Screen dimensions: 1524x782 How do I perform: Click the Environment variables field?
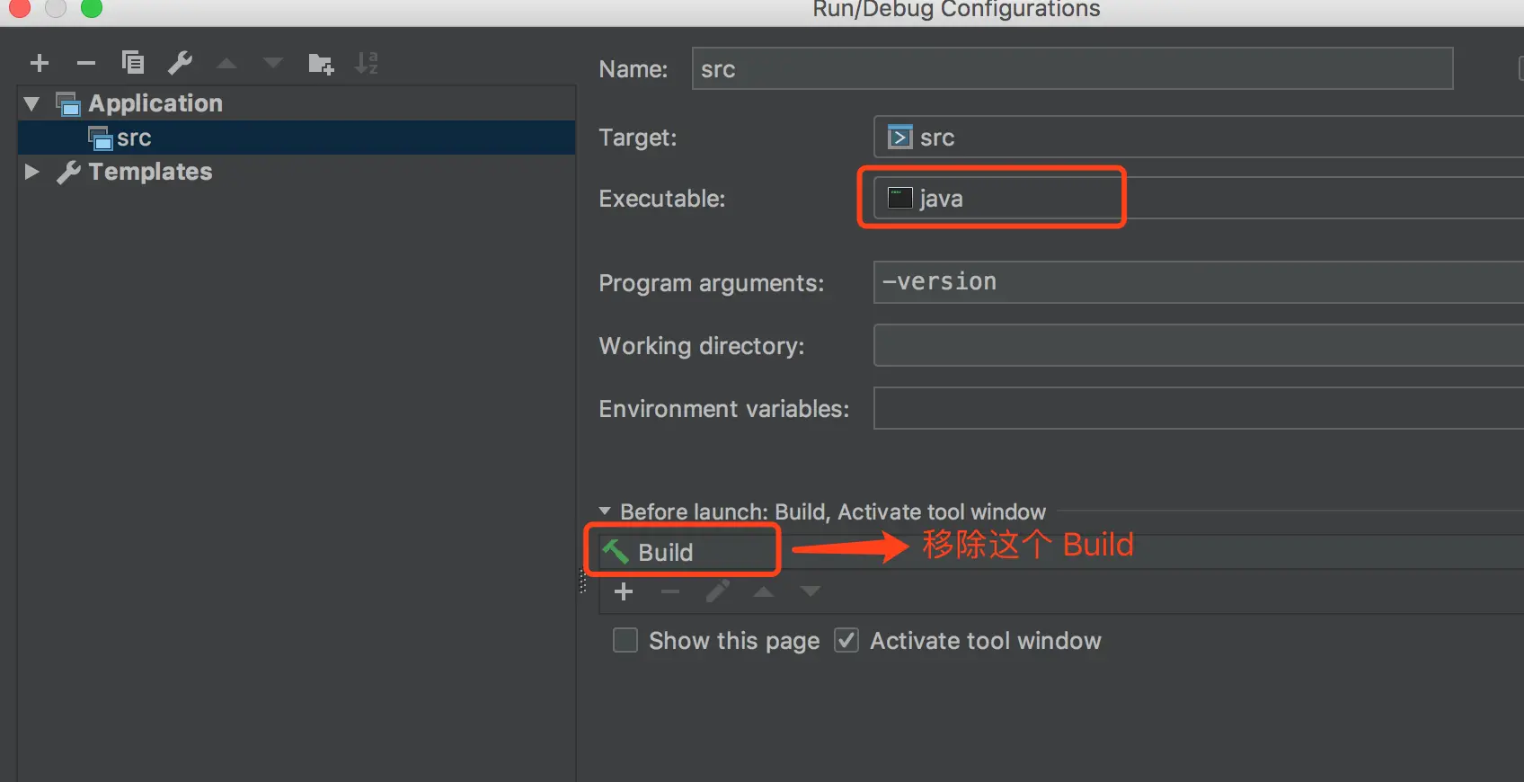point(1199,408)
